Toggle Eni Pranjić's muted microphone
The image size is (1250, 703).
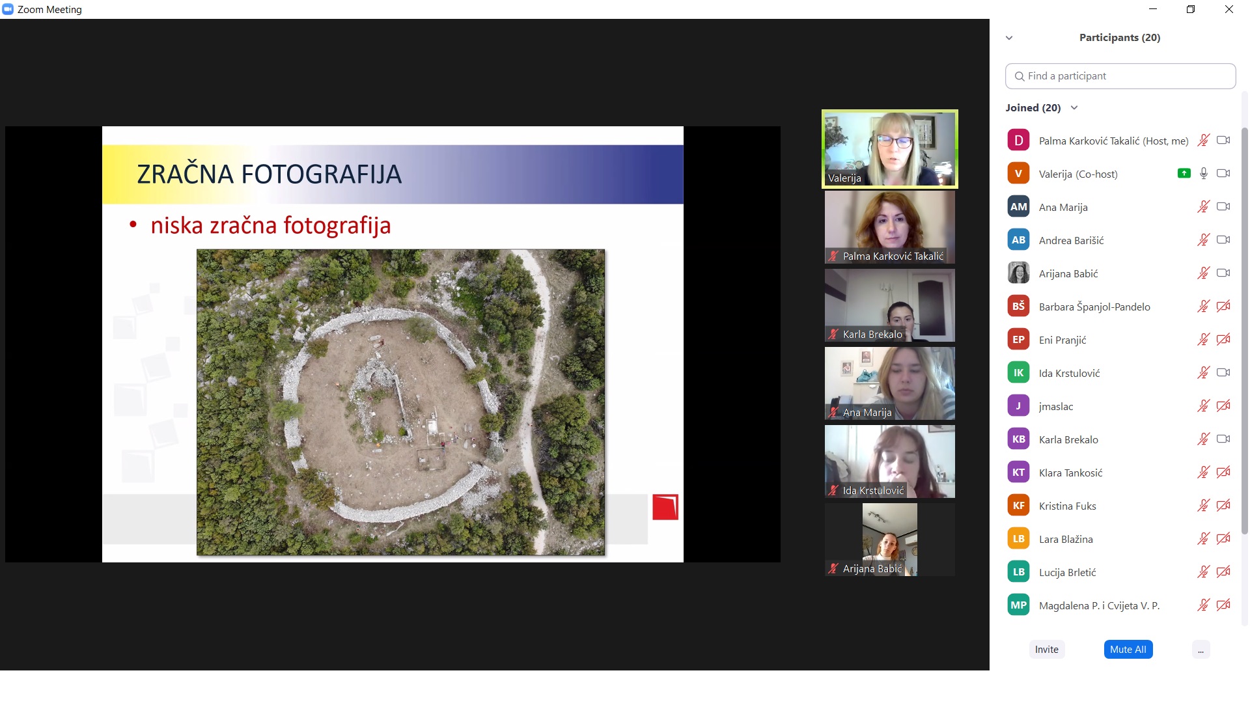point(1204,339)
